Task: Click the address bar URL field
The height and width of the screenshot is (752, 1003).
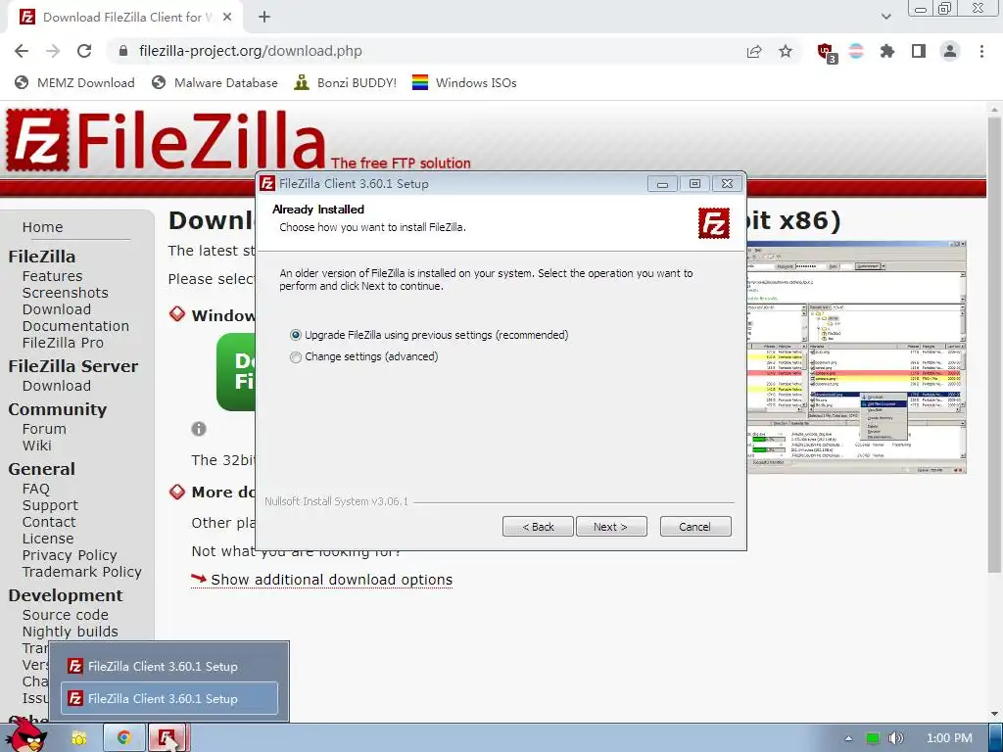Action: pyautogui.click(x=422, y=51)
